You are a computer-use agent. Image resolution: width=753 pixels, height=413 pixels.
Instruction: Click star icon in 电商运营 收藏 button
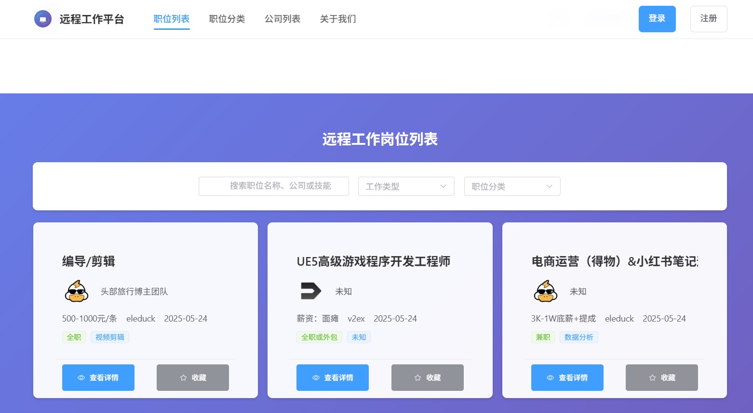(652, 378)
